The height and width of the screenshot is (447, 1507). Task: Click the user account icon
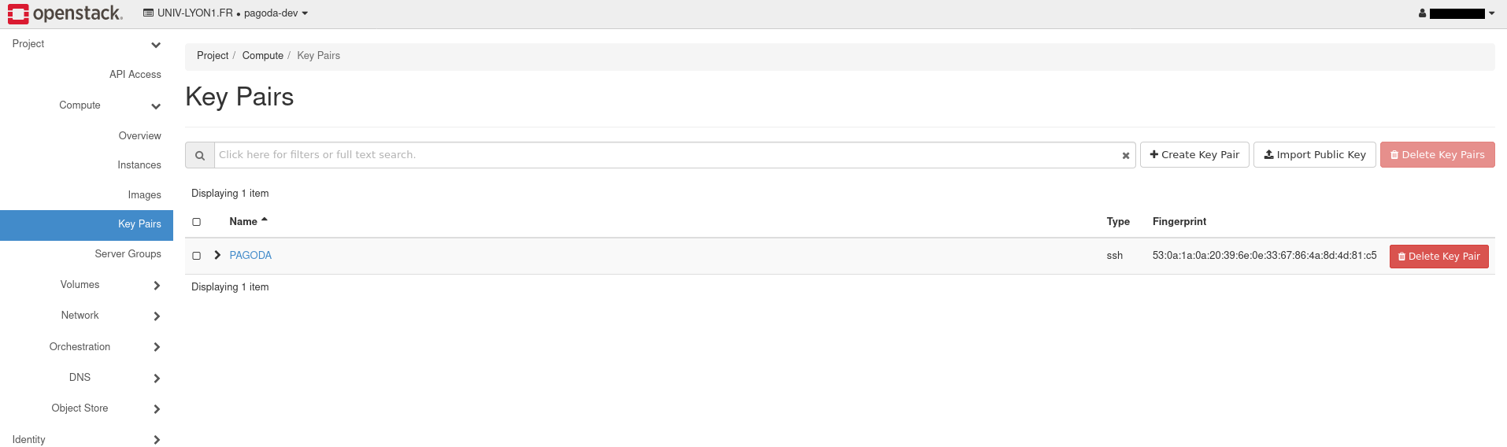(x=1422, y=13)
